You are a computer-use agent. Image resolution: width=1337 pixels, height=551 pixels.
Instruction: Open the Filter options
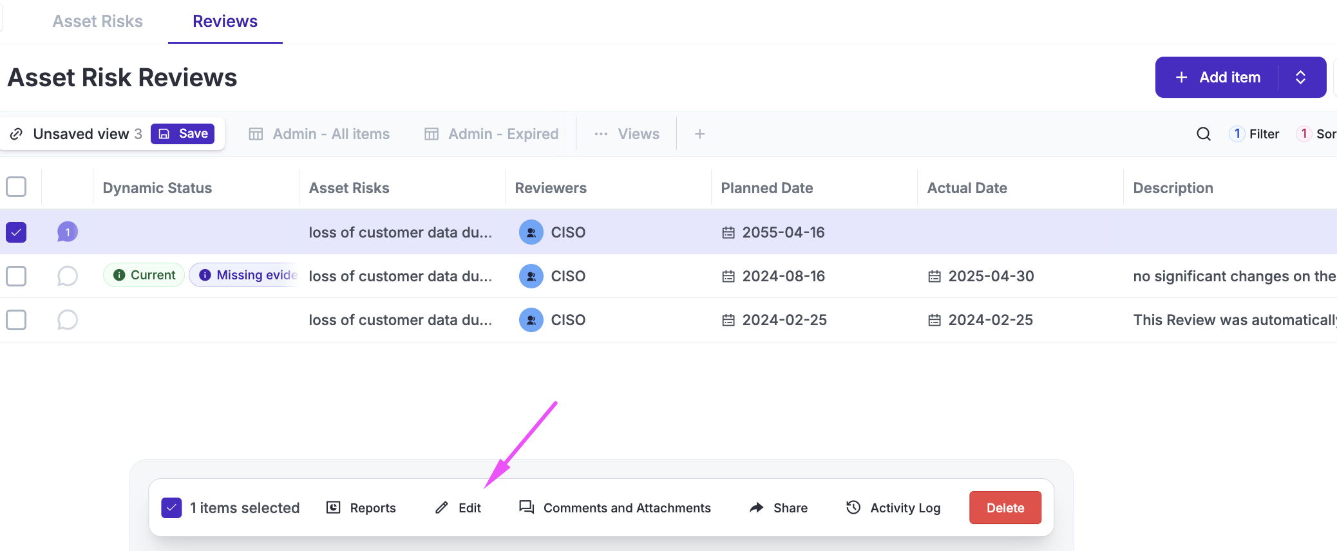(1255, 134)
